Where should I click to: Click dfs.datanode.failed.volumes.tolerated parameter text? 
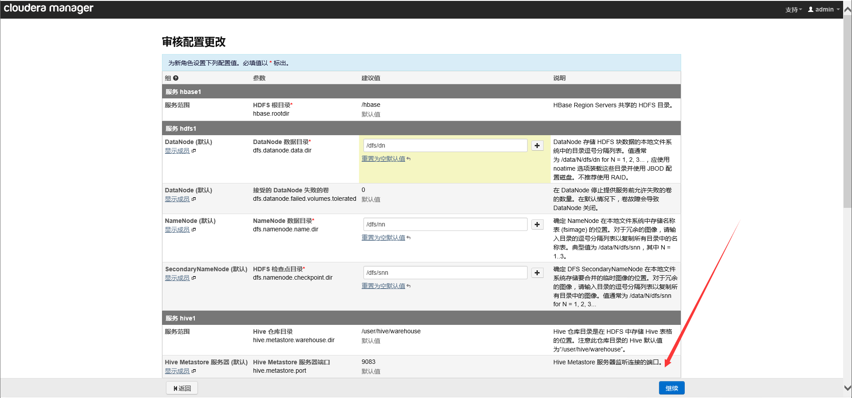click(304, 199)
